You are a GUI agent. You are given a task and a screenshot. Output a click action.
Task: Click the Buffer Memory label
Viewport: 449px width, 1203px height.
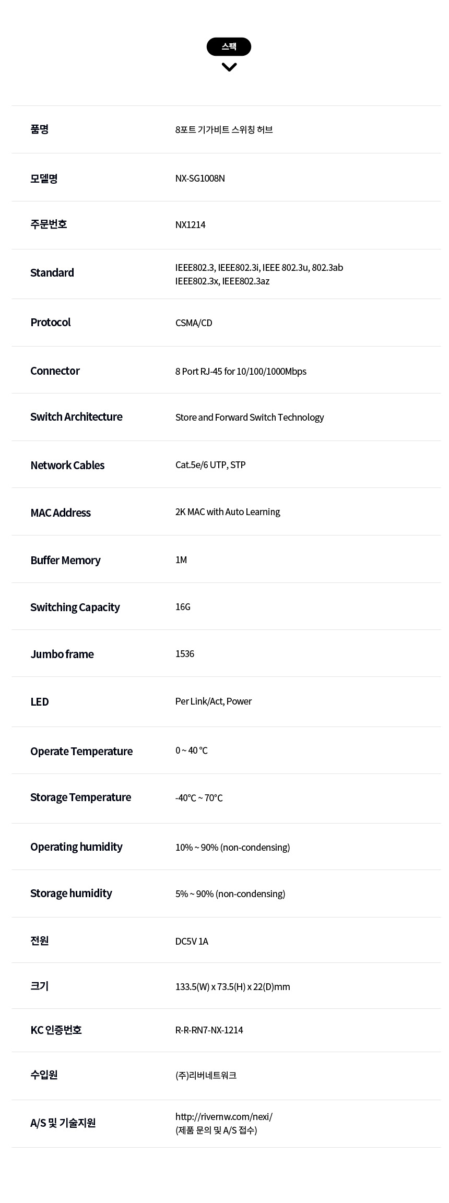[65, 560]
